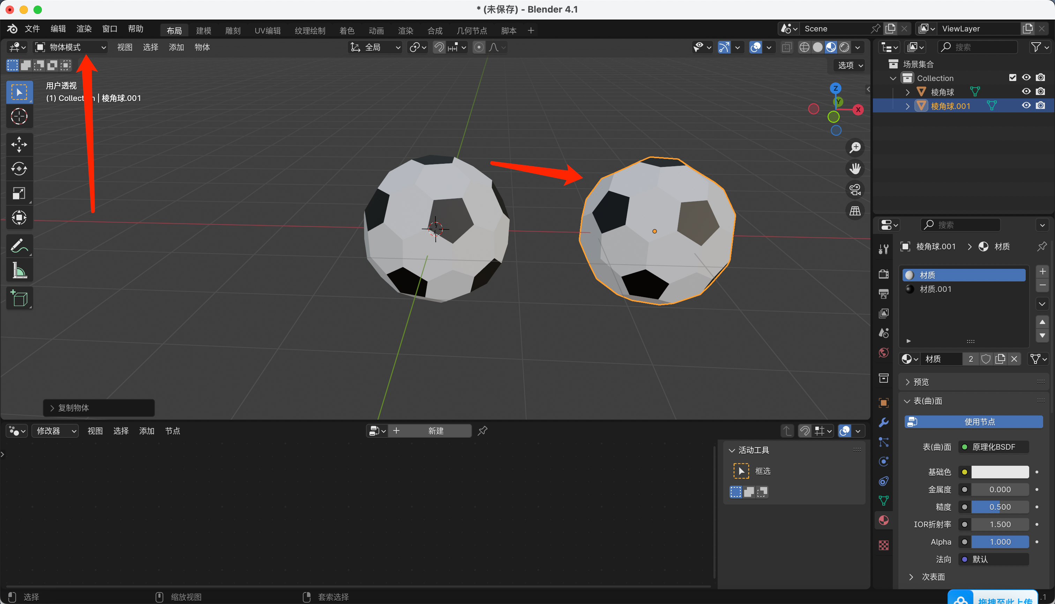This screenshot has width=1055, height=604.
Task: Switch to the UV编辑 workspace tab
Action: [267, 30]
